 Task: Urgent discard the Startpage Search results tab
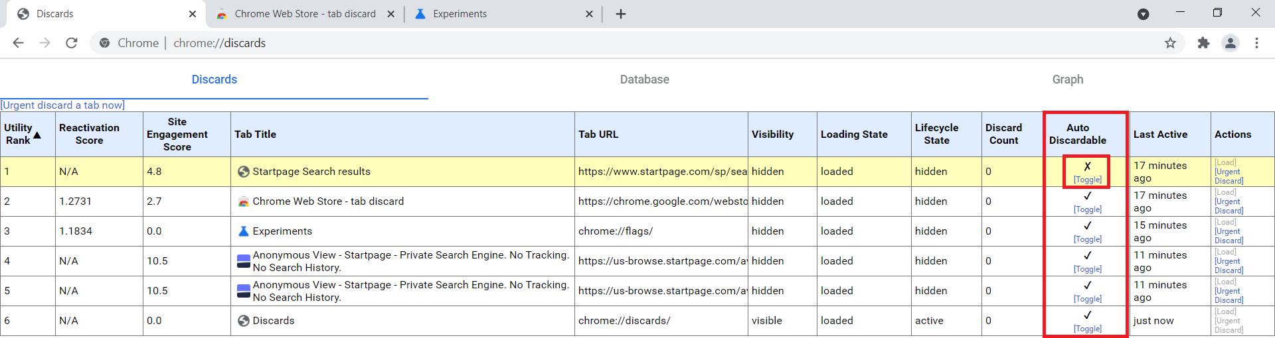tap(1229, 176)
